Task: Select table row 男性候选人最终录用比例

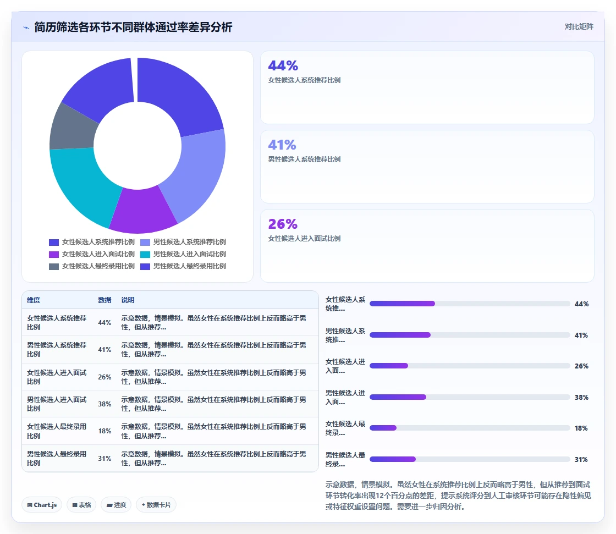Action: [x=170, y=459]
